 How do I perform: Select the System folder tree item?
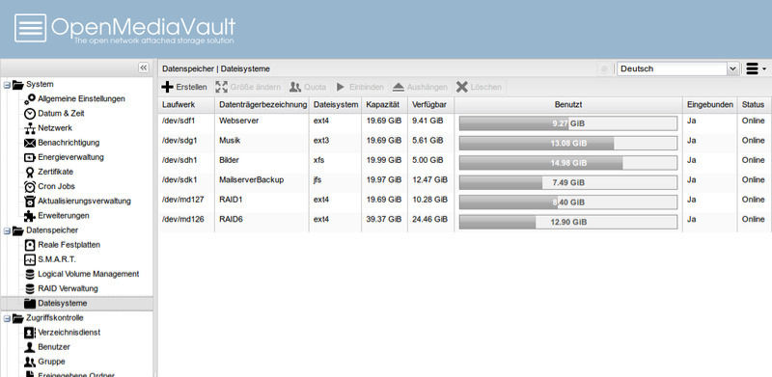[40, 84]
